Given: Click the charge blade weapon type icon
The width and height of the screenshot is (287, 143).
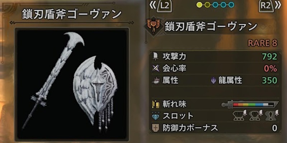Looking at the screenshot, I should (154, 27).
